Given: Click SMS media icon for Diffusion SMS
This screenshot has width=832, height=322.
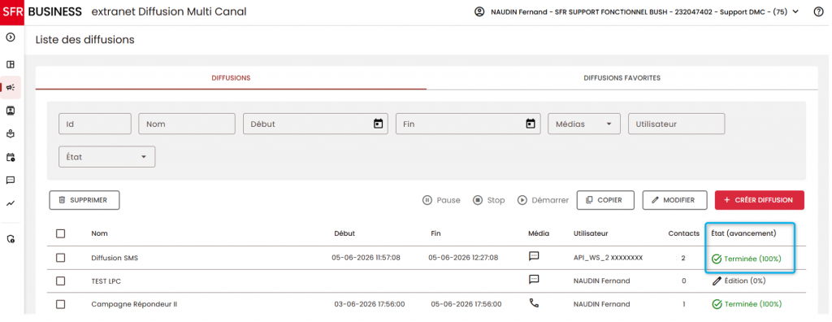Looking at the screenshot, I should click(x=534, y=256).
